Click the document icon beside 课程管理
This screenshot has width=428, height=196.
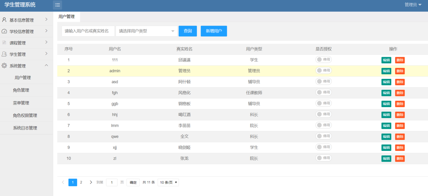pos(4,43)
